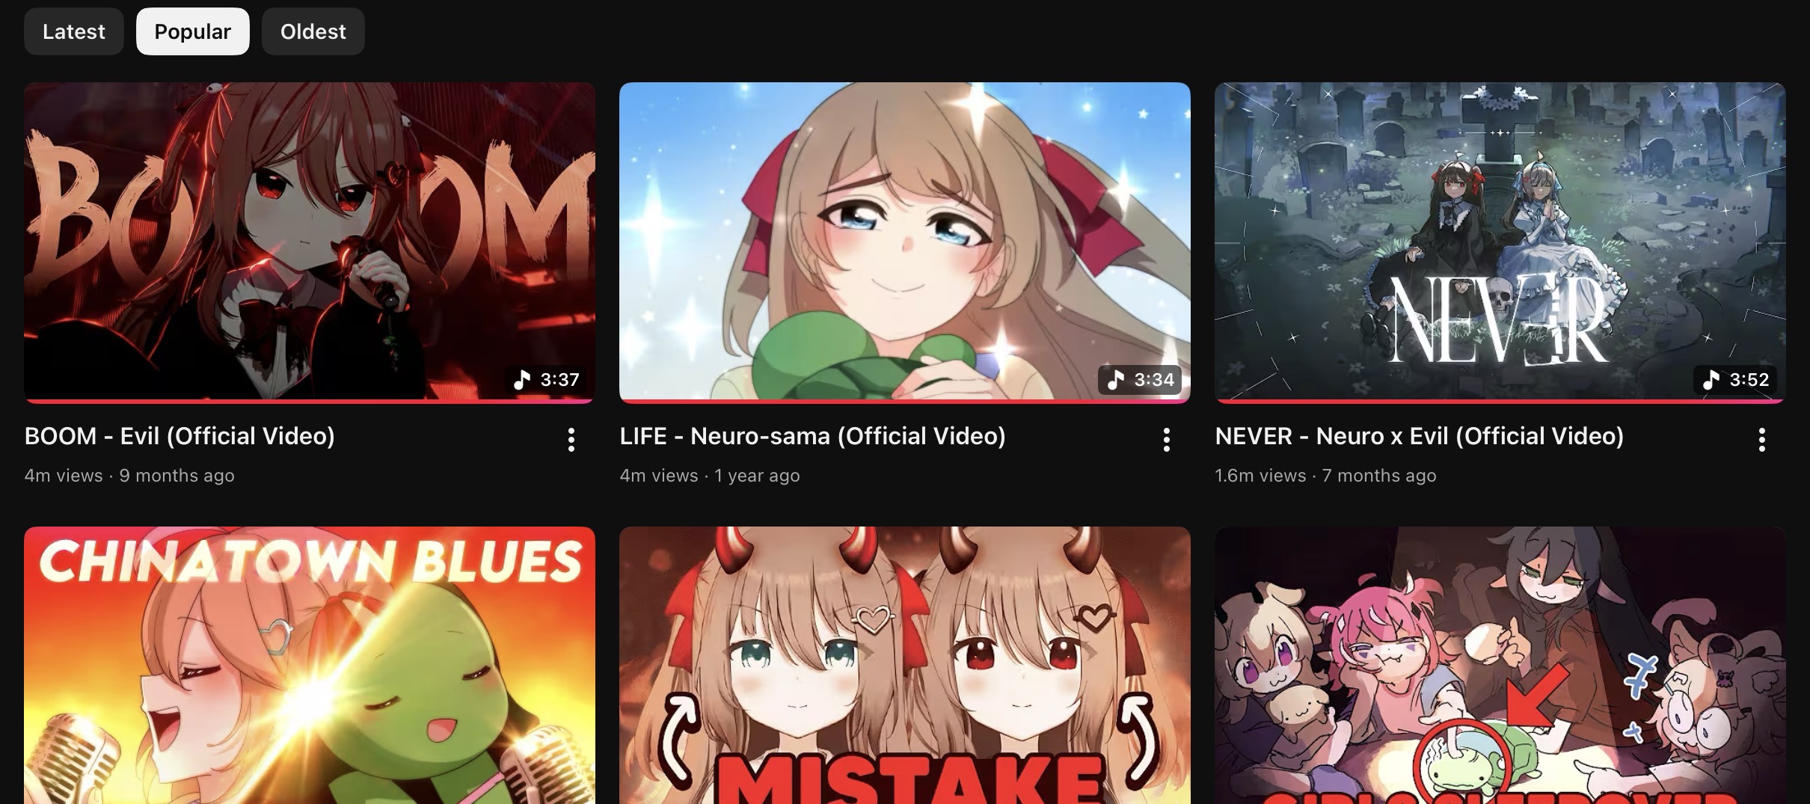Open the sleepover video thumbnail
Viewport: 1810px width, 804px height.
1500,666
